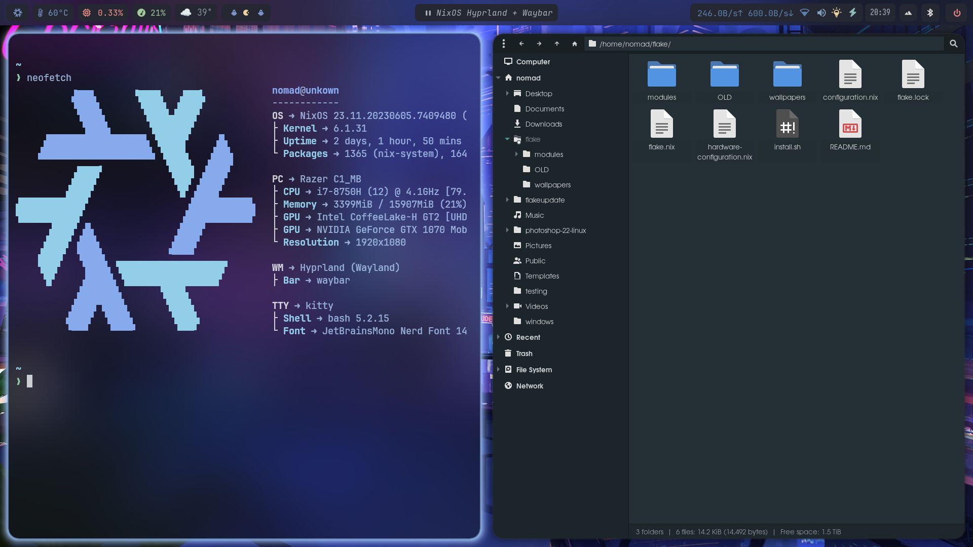Expand the Desktop folder in the sidebar
The width and height of the screenshot is (973, 547).
[x=507, y=94]
